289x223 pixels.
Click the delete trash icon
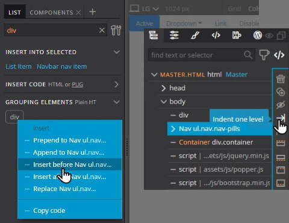281,78
